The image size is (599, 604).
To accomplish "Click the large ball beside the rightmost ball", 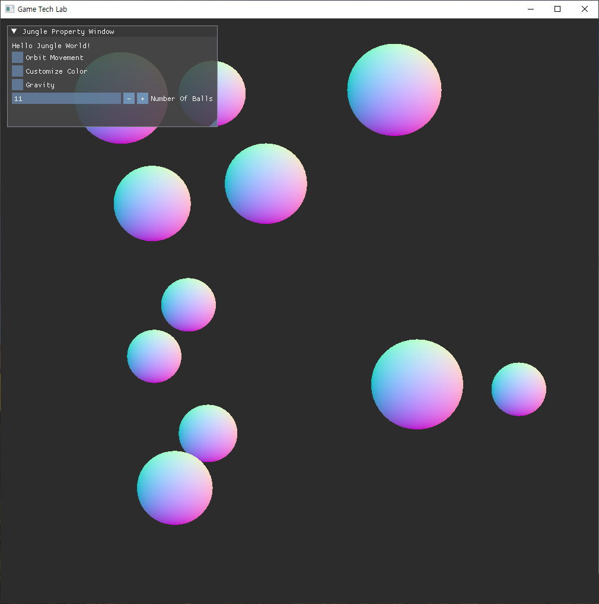I will coord(417,384).
